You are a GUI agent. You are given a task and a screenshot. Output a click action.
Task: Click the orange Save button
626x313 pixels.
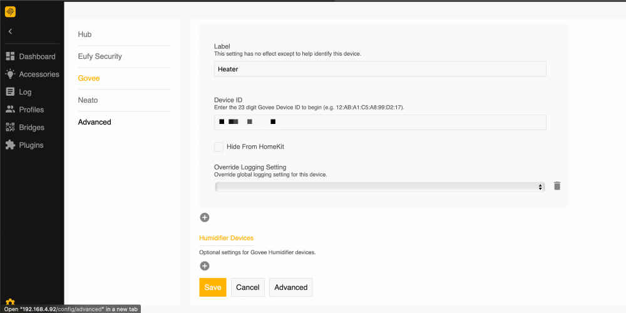tap(212, 287)
